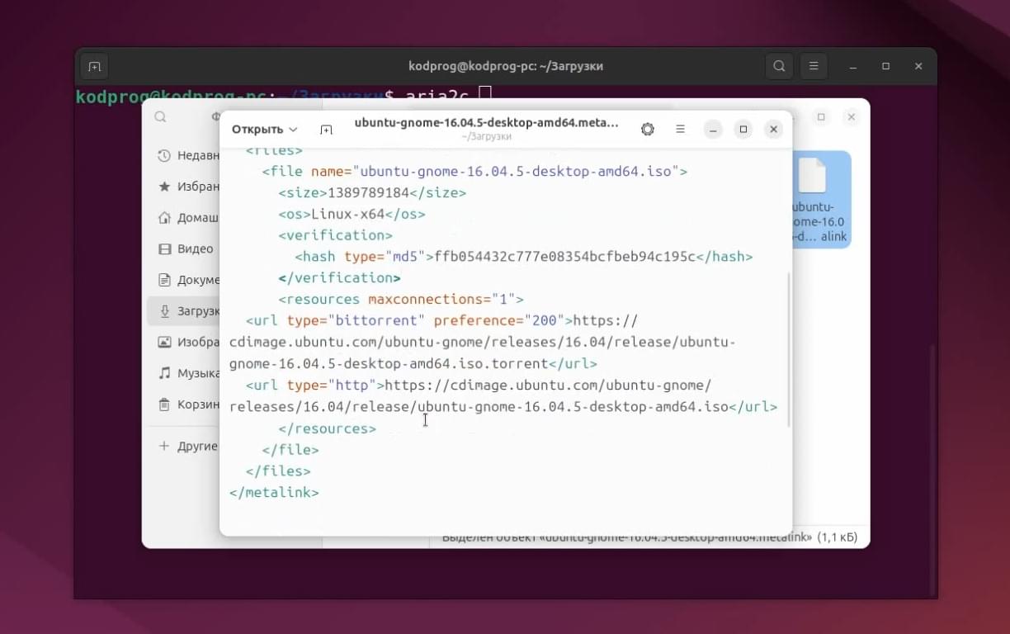Image resolution: width=1010 pixels, height=634 pixels.
Task: Click the "<os>Linux-x64</os>" line
Action: (352, 214)
